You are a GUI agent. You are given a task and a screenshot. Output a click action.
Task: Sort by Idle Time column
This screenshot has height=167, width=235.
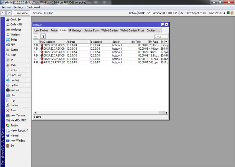coord(139,42)
